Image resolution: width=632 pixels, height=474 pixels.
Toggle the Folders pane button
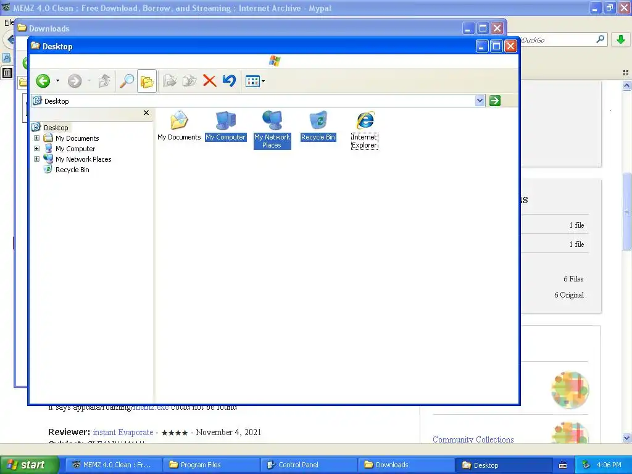coord(147,81)
